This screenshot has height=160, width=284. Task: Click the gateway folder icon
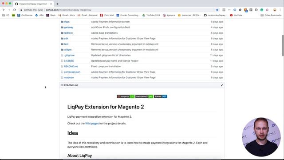tap(62, 28)
